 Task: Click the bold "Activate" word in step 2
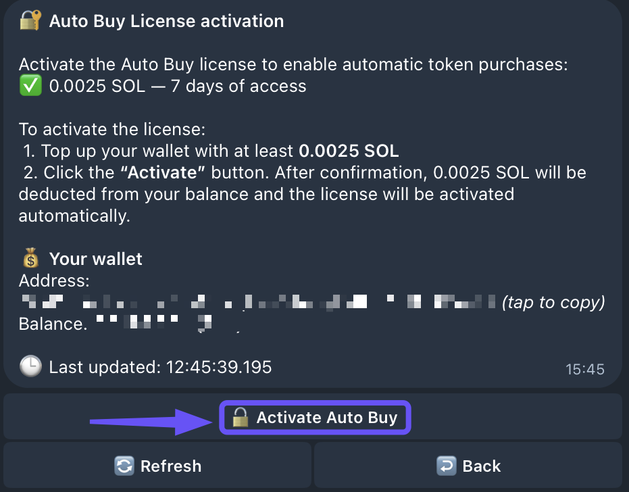pos(162,172)
